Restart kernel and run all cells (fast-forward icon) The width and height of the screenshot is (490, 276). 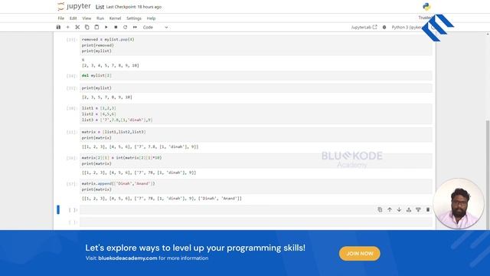135,28
